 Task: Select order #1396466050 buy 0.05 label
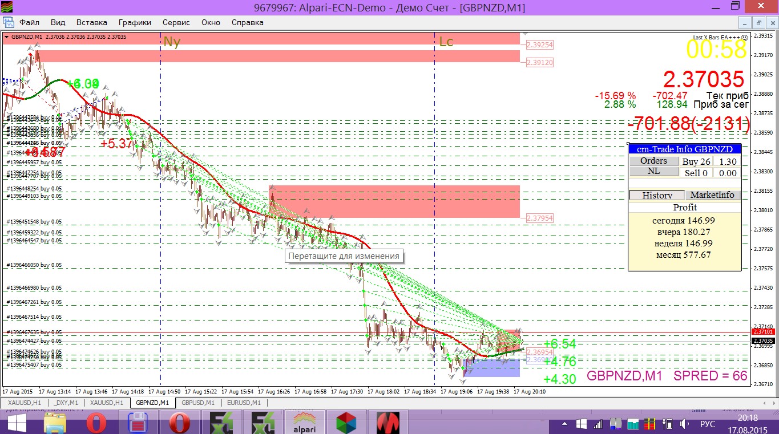point(34,265)
